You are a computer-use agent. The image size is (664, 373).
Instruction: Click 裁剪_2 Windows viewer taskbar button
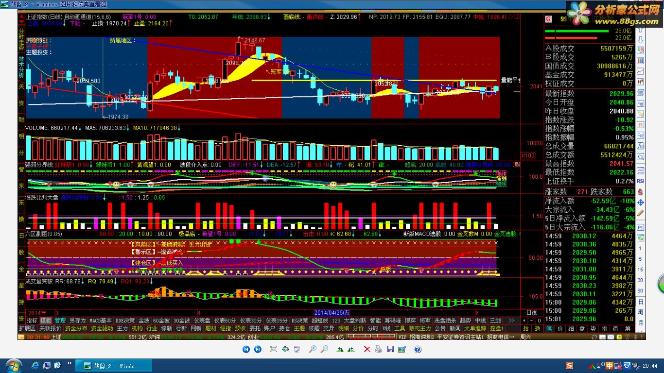point(114,365)
